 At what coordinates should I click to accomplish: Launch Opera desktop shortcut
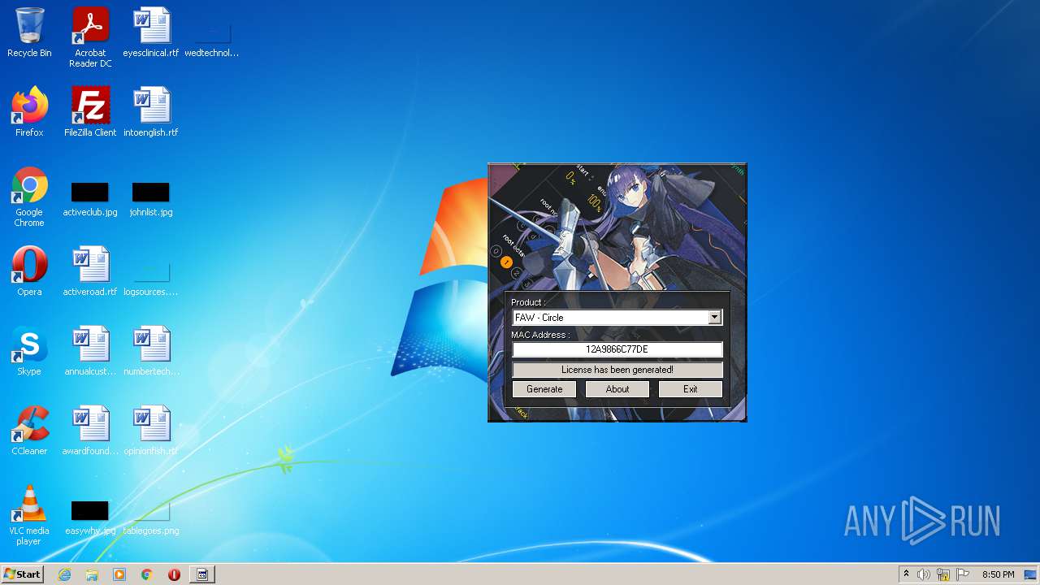(29, 271)
